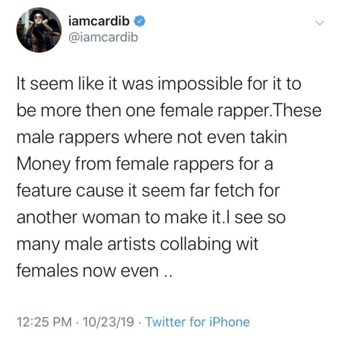
Task: Click the word "collabing" in the tweet
Action: [195, 244]
